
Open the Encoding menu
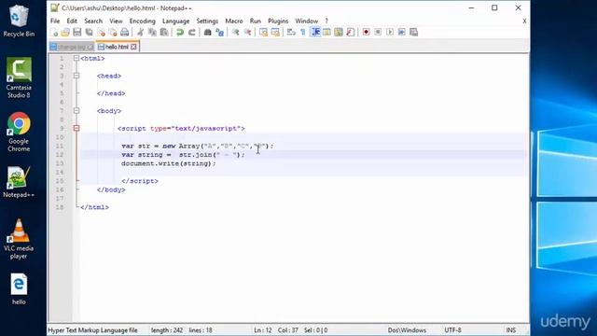[143, 21]
